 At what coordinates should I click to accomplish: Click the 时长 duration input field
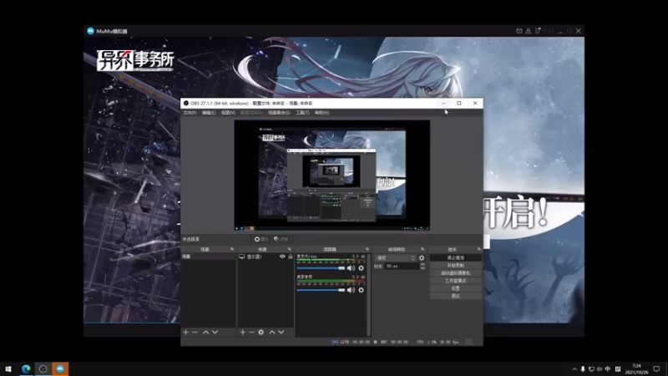[x=402, y=266]
